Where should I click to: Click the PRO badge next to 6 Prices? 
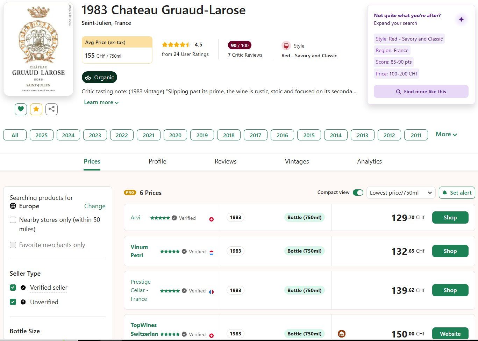tap(130, 193)
